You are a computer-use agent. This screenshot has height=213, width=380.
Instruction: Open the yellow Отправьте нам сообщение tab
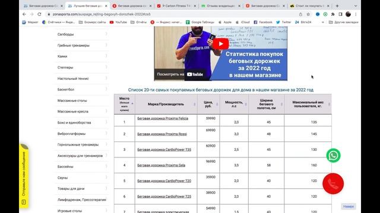tap(24, 176)
